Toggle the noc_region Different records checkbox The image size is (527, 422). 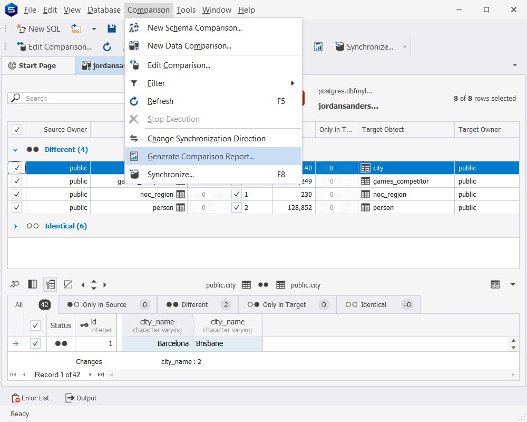237,194
